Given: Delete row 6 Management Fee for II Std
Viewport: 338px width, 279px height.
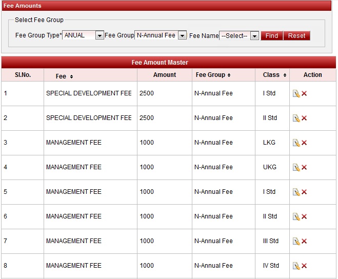Looking at the screenshot, I should [x=304, y=216].
